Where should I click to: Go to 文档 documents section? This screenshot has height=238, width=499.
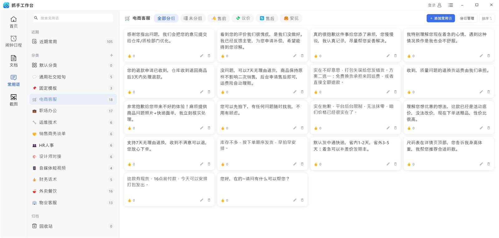coord(13,61)
